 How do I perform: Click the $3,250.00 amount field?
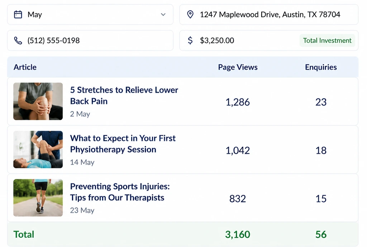[269, 40]
